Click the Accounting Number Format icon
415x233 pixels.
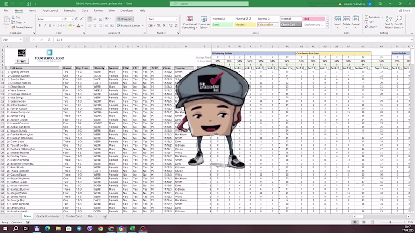[x=150, y=25]
